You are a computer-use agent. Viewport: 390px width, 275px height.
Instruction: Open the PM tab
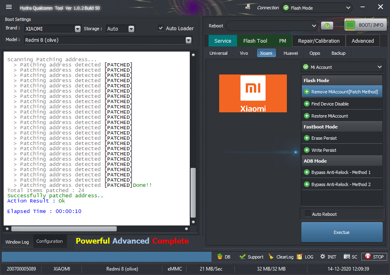pyautogui.click(x=282, y=41)
